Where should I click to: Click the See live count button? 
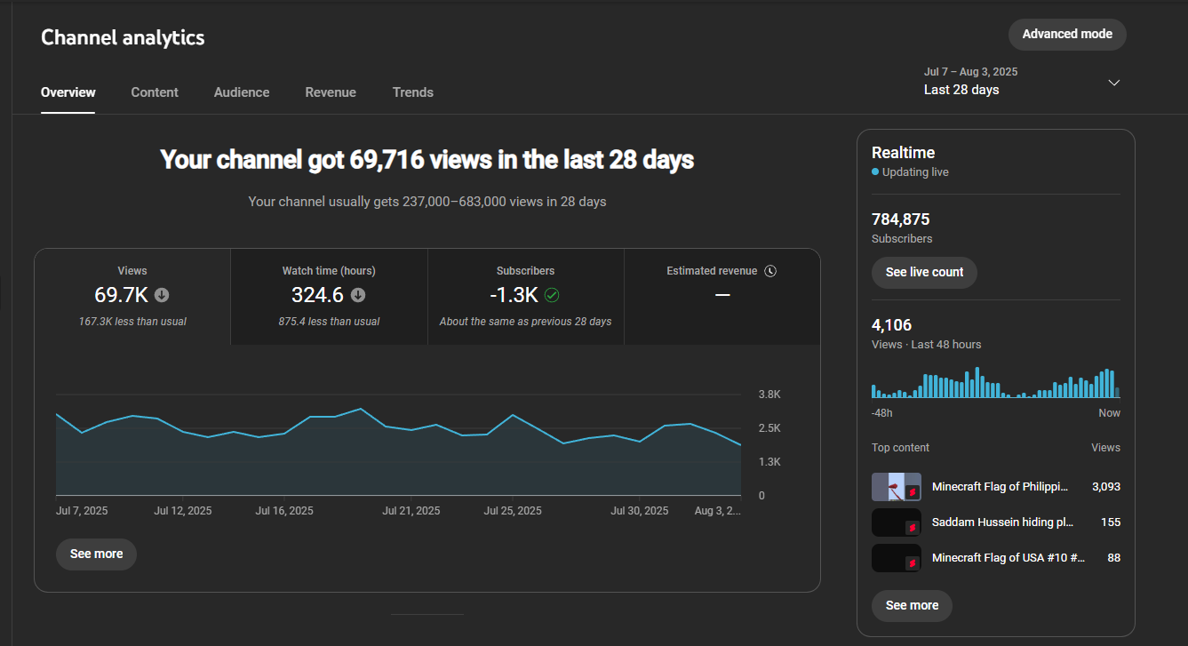[924, 272]
